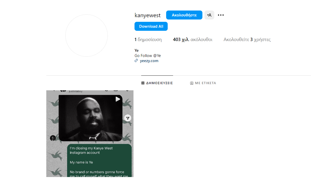
Task: Open the Ακολουθείτε 3 χρήστες following list
Action: (x=247, y=40)
